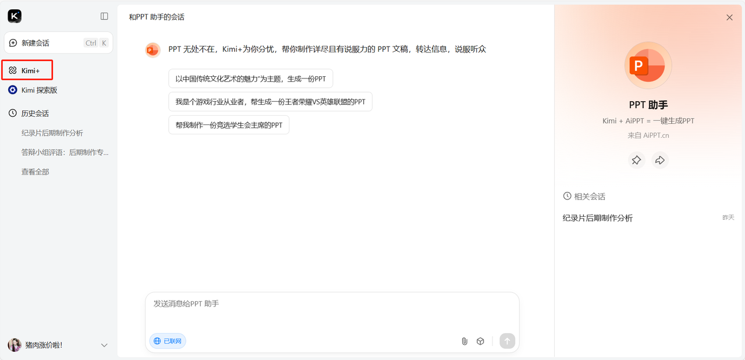Toggle the 已联网 internet switch

point(168,341)
